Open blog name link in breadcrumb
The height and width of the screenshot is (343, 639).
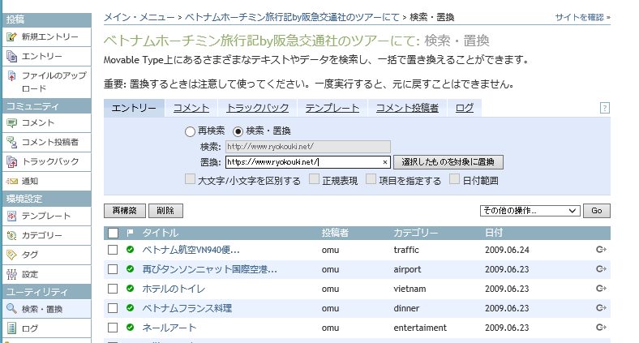point(292,17)
